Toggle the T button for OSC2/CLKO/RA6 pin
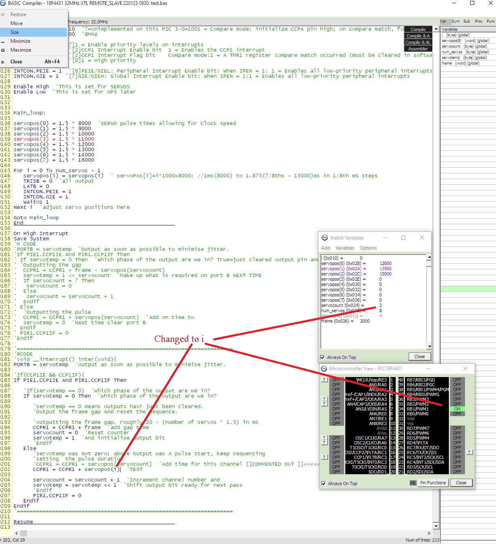Image resolution: width=496 pixels, height=544 pixels. (324, 442)
